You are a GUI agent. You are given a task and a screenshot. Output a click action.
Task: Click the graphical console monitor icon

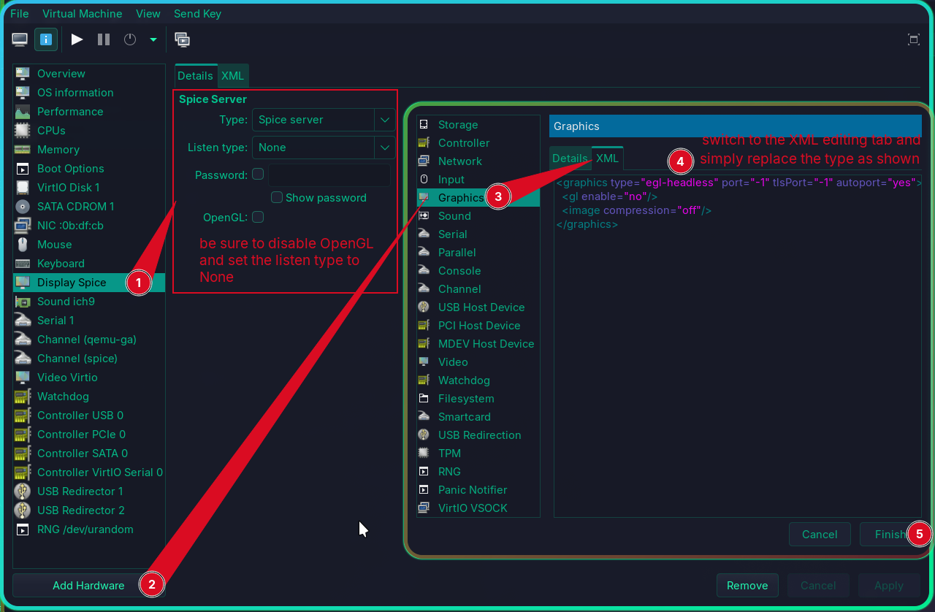(20, 39)
